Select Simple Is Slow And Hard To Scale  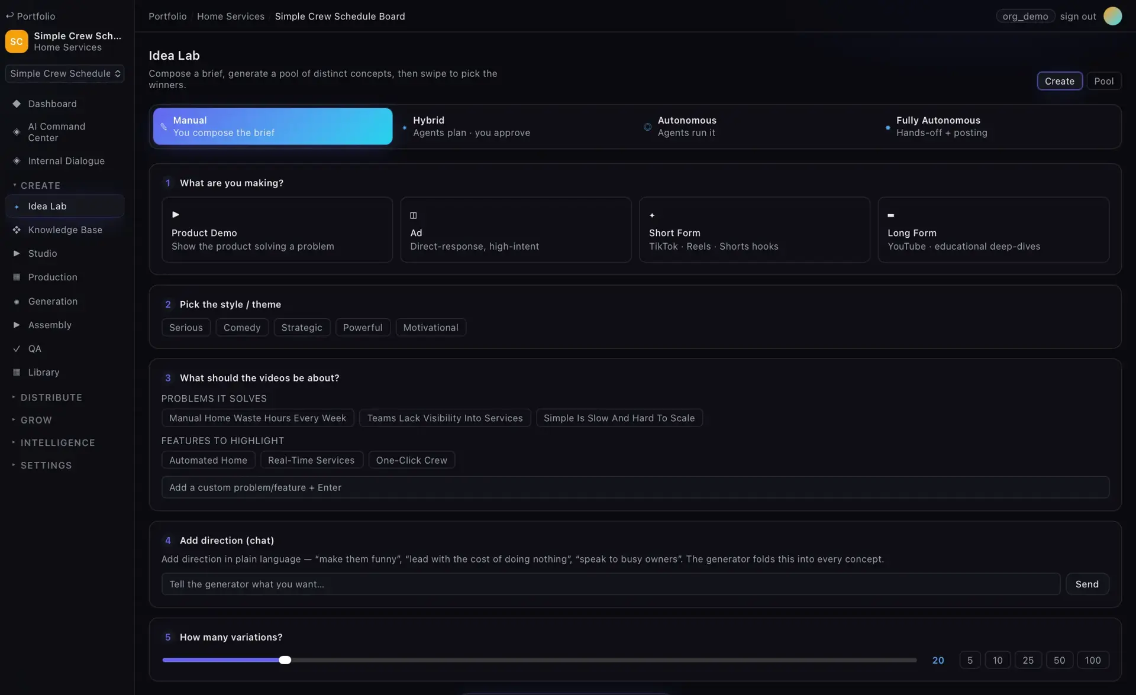[x=619, y=418]
